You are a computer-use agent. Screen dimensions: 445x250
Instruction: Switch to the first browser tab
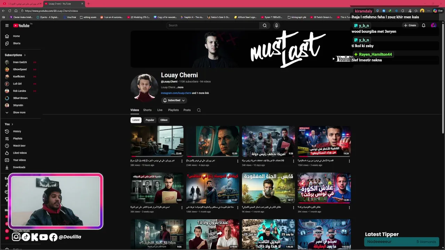21,3
